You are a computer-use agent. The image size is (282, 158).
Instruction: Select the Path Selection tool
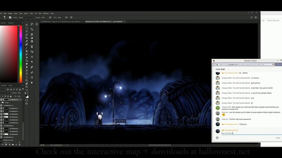tap(26, 77)
